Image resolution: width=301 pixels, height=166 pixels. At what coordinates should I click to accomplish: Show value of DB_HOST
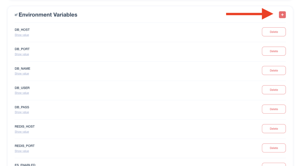(x=22, y=35)
